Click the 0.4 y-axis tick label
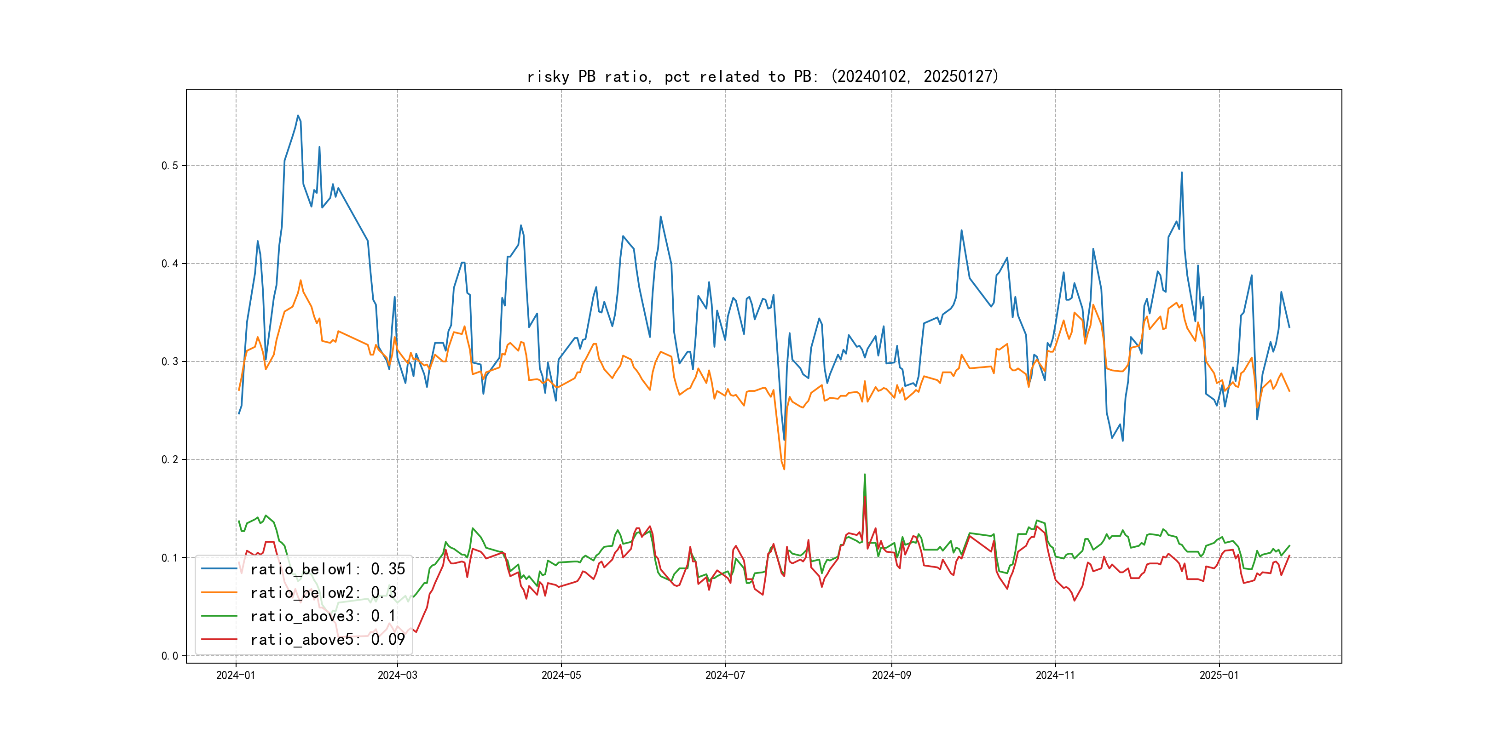Screen dimensions: 1491x745 click(170, 264)
